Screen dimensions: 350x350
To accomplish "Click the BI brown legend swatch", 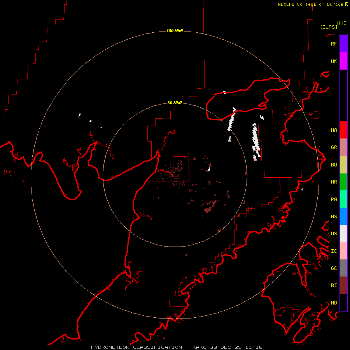I will (x=343, y=285).
